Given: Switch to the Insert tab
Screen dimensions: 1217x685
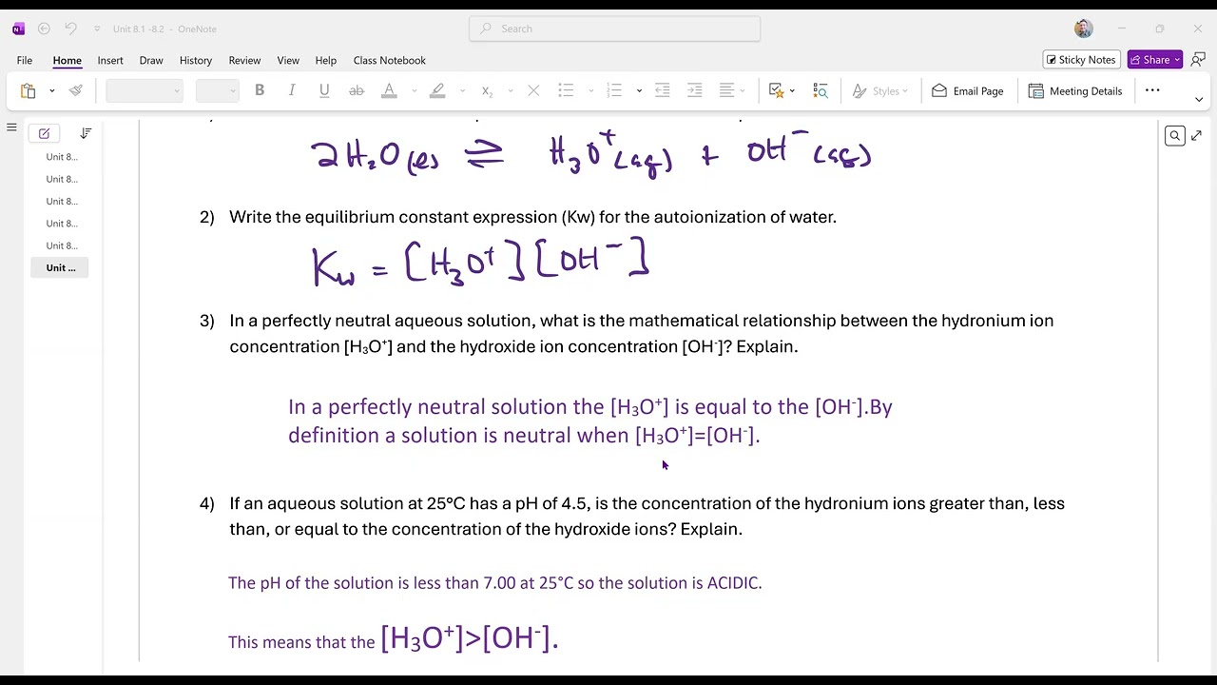Looking at the screenshot, I should 110,60.
